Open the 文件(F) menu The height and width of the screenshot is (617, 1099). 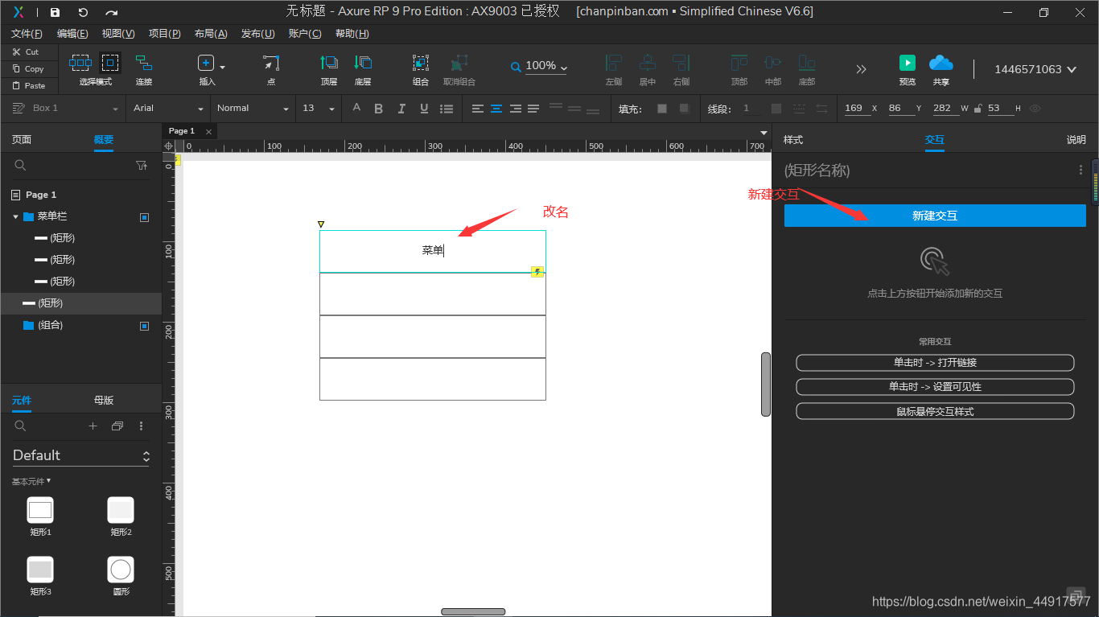click(27, 34)
